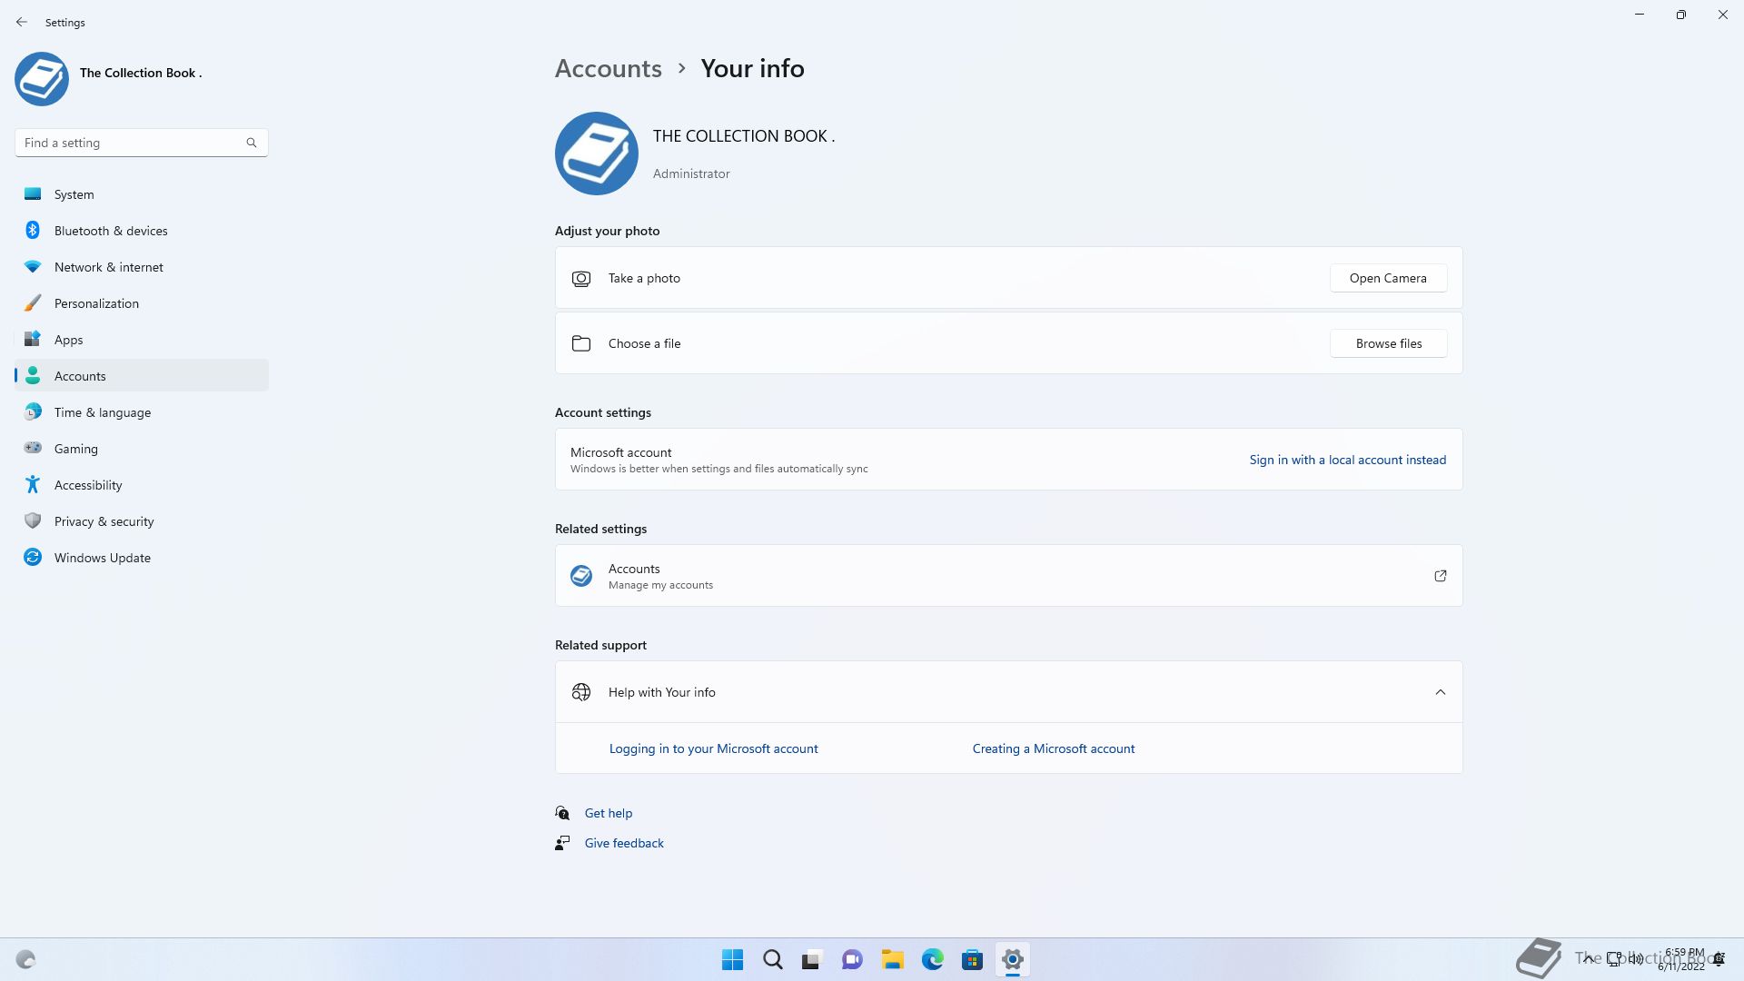Viewport: 1744px width, 981px height.
Task: Open Bluetooth & devices settings
Action: pos(142,231)
